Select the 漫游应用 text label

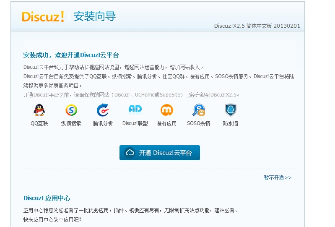click(166, 123)
